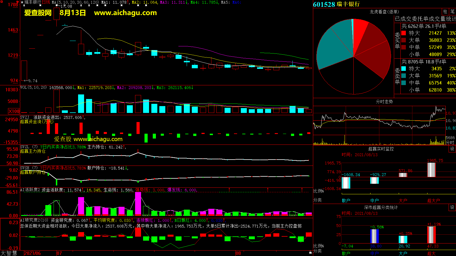Open 设 settings for 深市超赢分类统计 panel
The width and height of the screenshot is (456, 256).
[452, 207]
